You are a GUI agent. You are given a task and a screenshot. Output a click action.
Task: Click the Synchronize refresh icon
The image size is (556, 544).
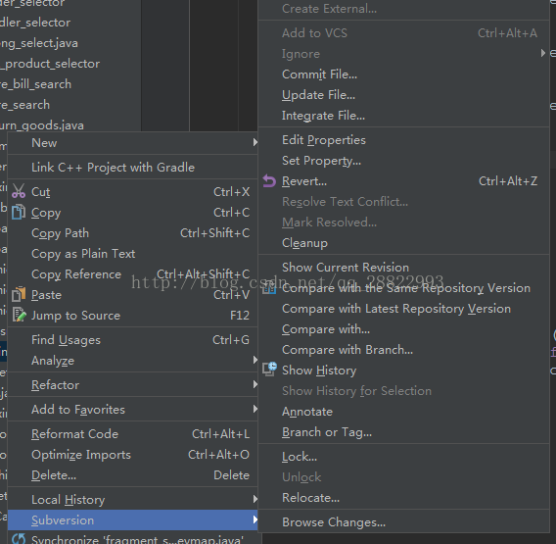tap(19, 539)
